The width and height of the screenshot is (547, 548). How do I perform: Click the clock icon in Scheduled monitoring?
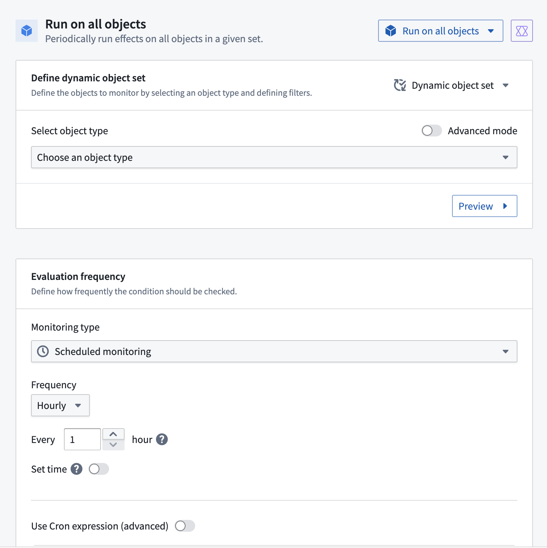click(x=43, y=351)
